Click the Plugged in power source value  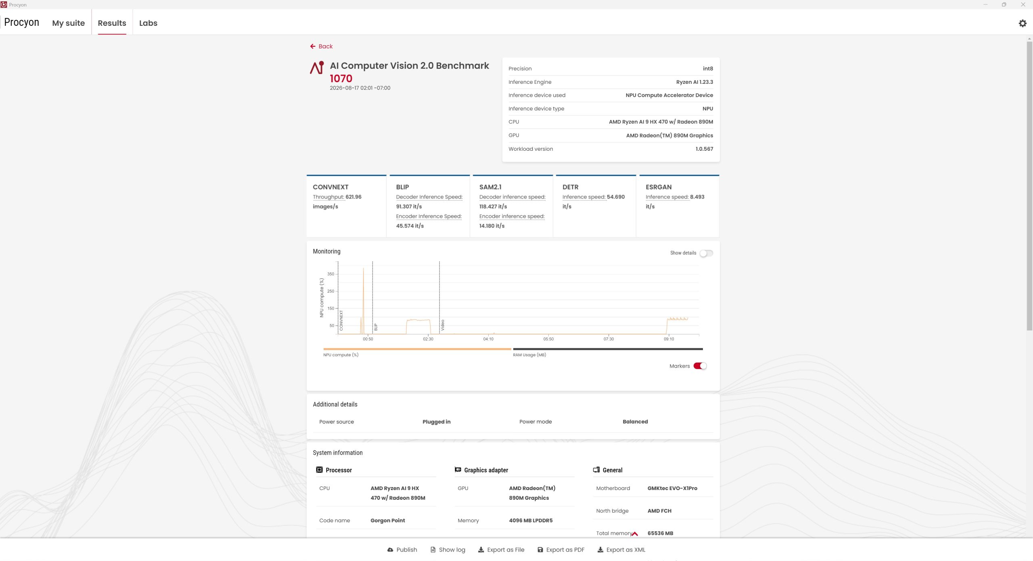click(x=437, y=422)
